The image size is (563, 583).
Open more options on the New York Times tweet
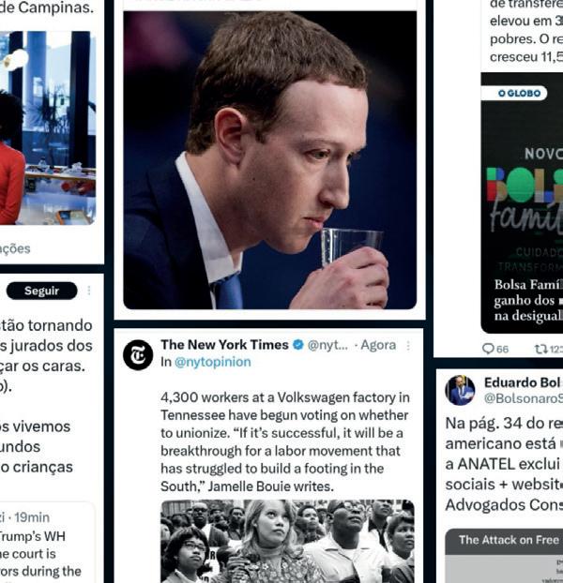click(408, 346)
